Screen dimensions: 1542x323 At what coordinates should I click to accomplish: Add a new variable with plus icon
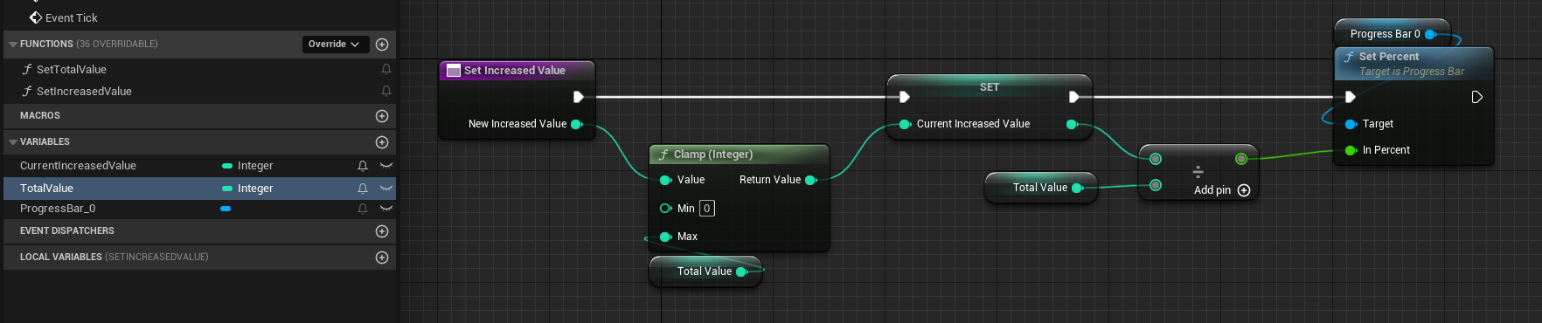(382, 141)
